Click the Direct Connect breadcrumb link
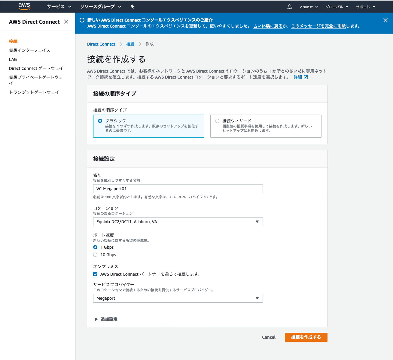 click(x=101, y=44)
